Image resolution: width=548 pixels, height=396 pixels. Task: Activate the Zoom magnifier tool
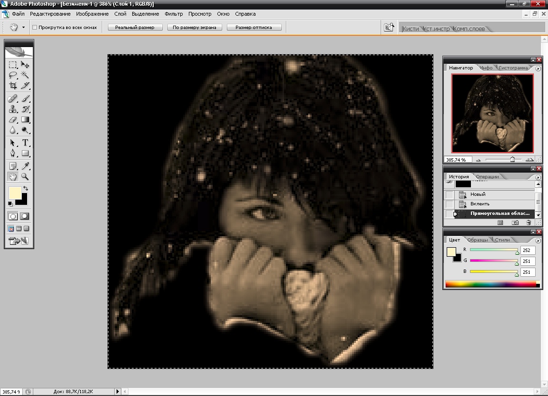click(x=25, y=176)
